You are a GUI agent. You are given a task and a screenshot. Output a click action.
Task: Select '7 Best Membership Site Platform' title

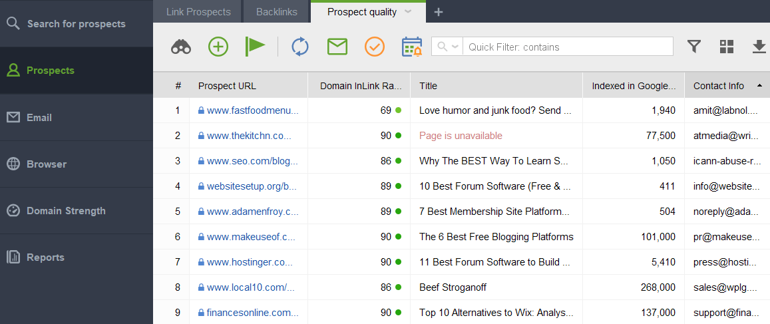[x=496, y=212]
